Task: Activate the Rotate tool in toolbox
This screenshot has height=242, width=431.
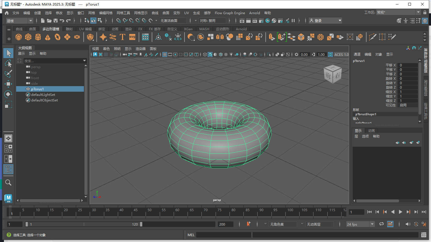Action: (x=8, y=94)
